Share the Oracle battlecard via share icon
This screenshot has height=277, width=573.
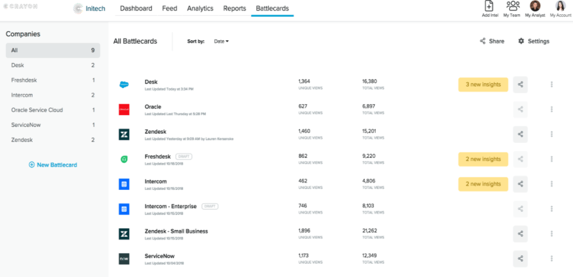[x=520, y=109]
